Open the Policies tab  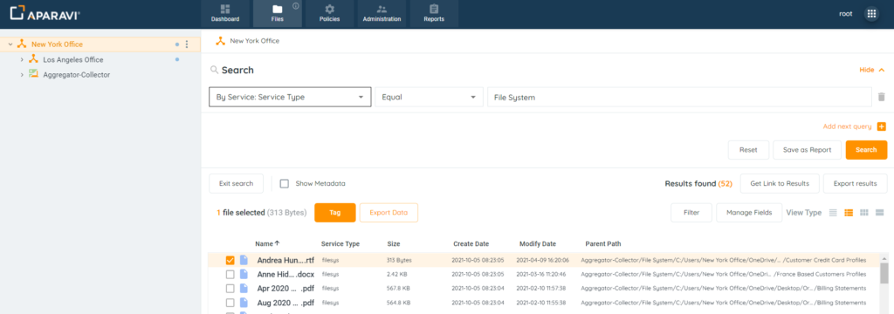tap(329, 14)
